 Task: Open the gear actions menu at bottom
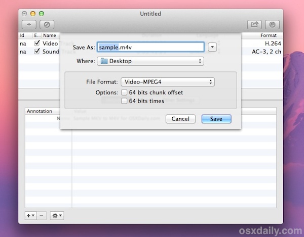57,216
